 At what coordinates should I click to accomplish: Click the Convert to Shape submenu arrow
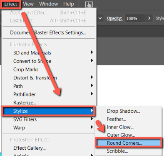coord(92,61)
